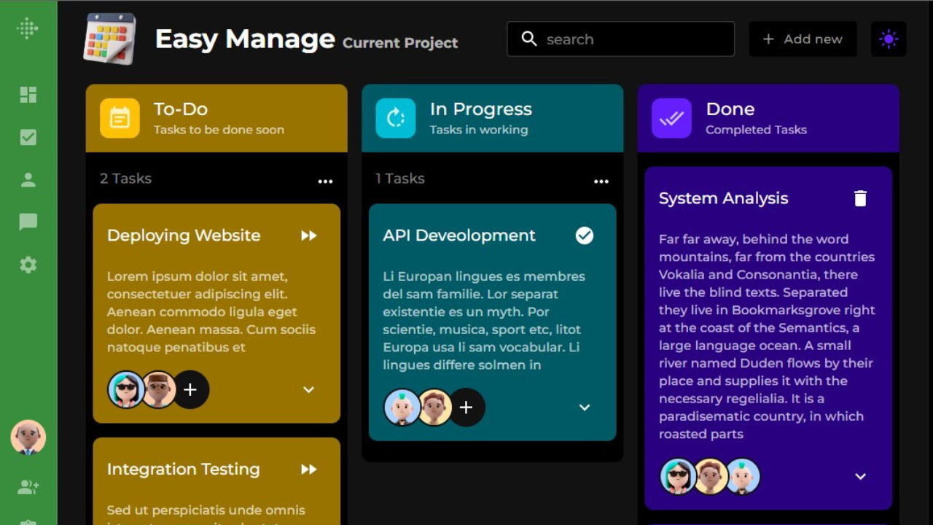Open the dashboard grid icon in sidebar

tap(28, 95)
